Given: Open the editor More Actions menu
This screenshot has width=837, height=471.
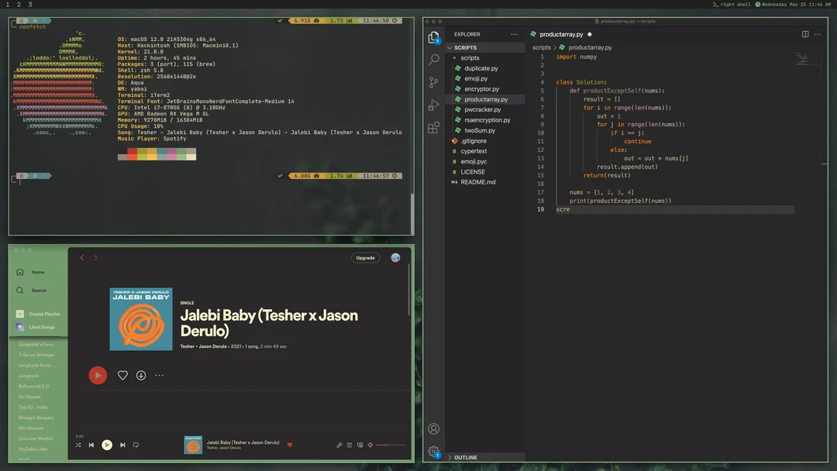Looking at the screenshot, I should 817,34.
